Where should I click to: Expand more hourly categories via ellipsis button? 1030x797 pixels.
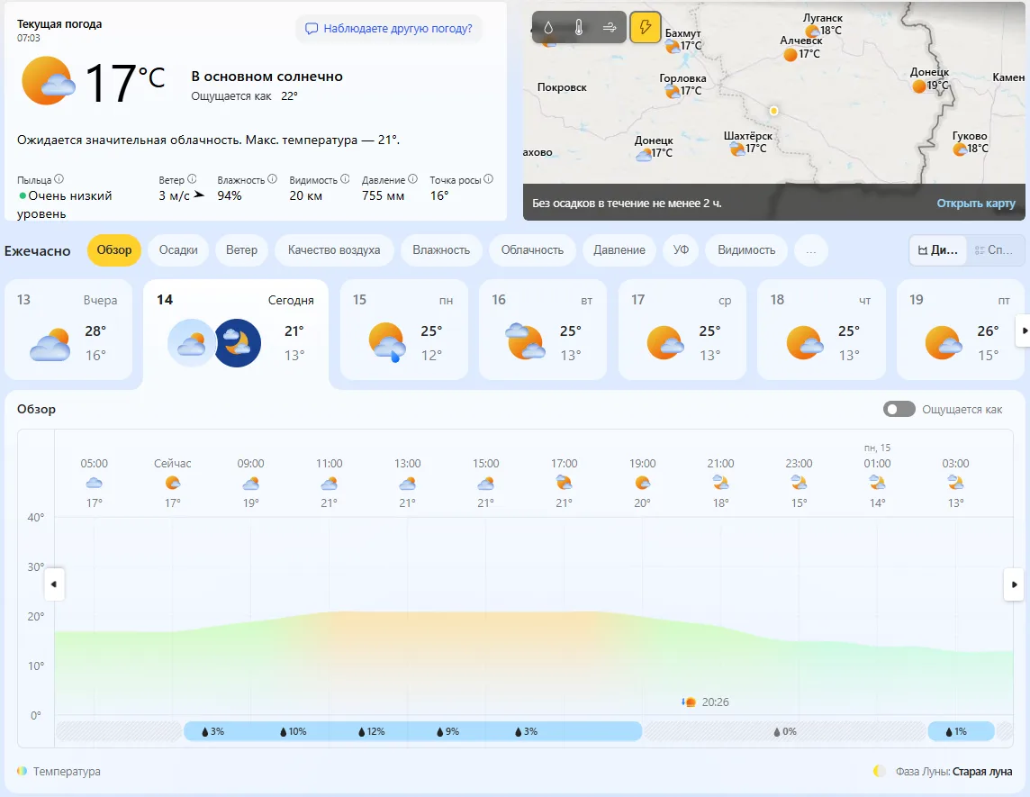point(811,250)
